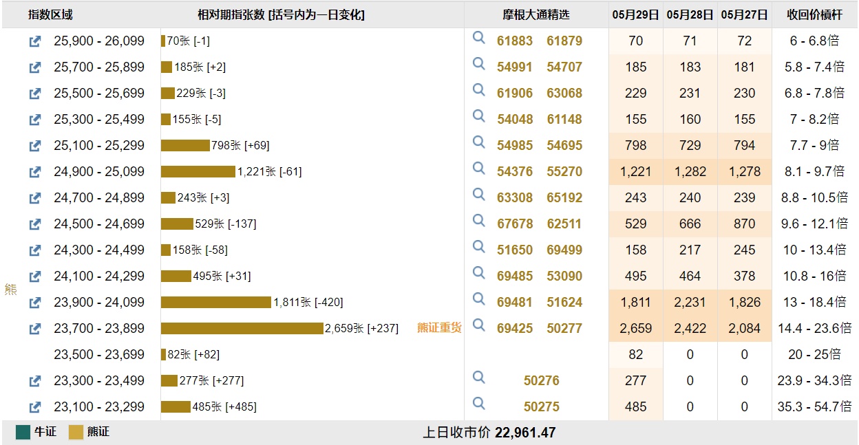Open external link for 23,100 - 23,299 row
The width and height of the screenshot is (859, 445).
click(35, 407)
